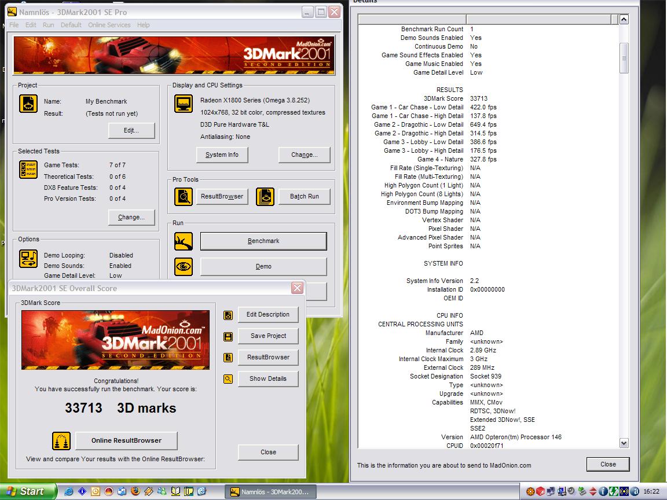Viewport: 667px width, 500px height.
Task: Click the floppy disk Save Project icon
Action: pyautogui.click(x=228, y=337)
